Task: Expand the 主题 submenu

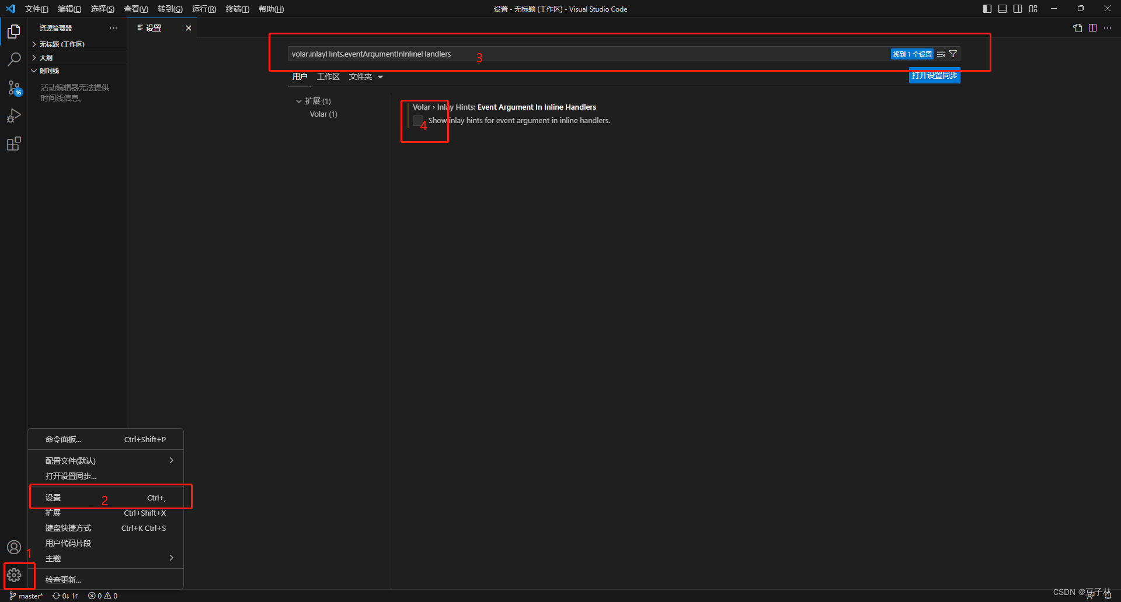Action: tap(106, 558)
